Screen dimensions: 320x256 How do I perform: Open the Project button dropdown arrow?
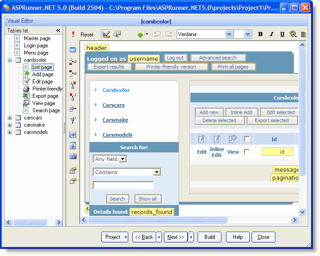tap(126, 237)
